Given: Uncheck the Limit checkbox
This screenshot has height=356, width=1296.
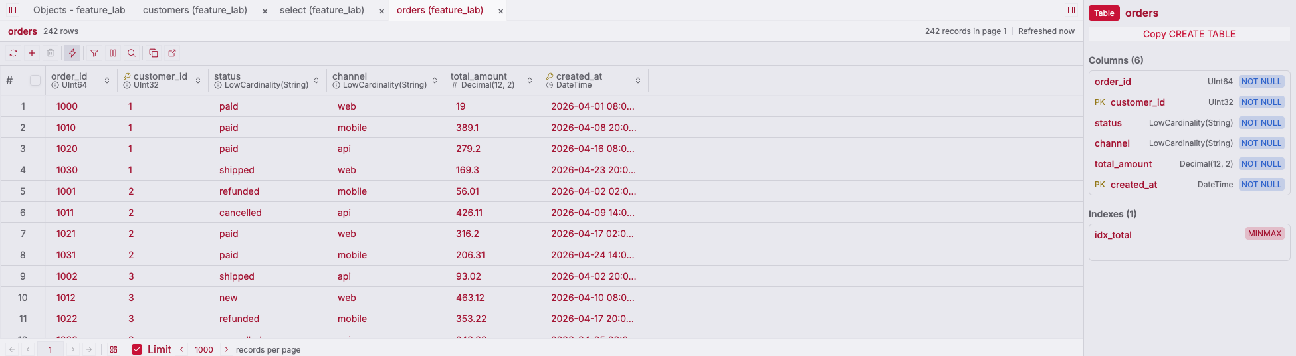Looking at the screenshot, I should click(x=137, y=349).
